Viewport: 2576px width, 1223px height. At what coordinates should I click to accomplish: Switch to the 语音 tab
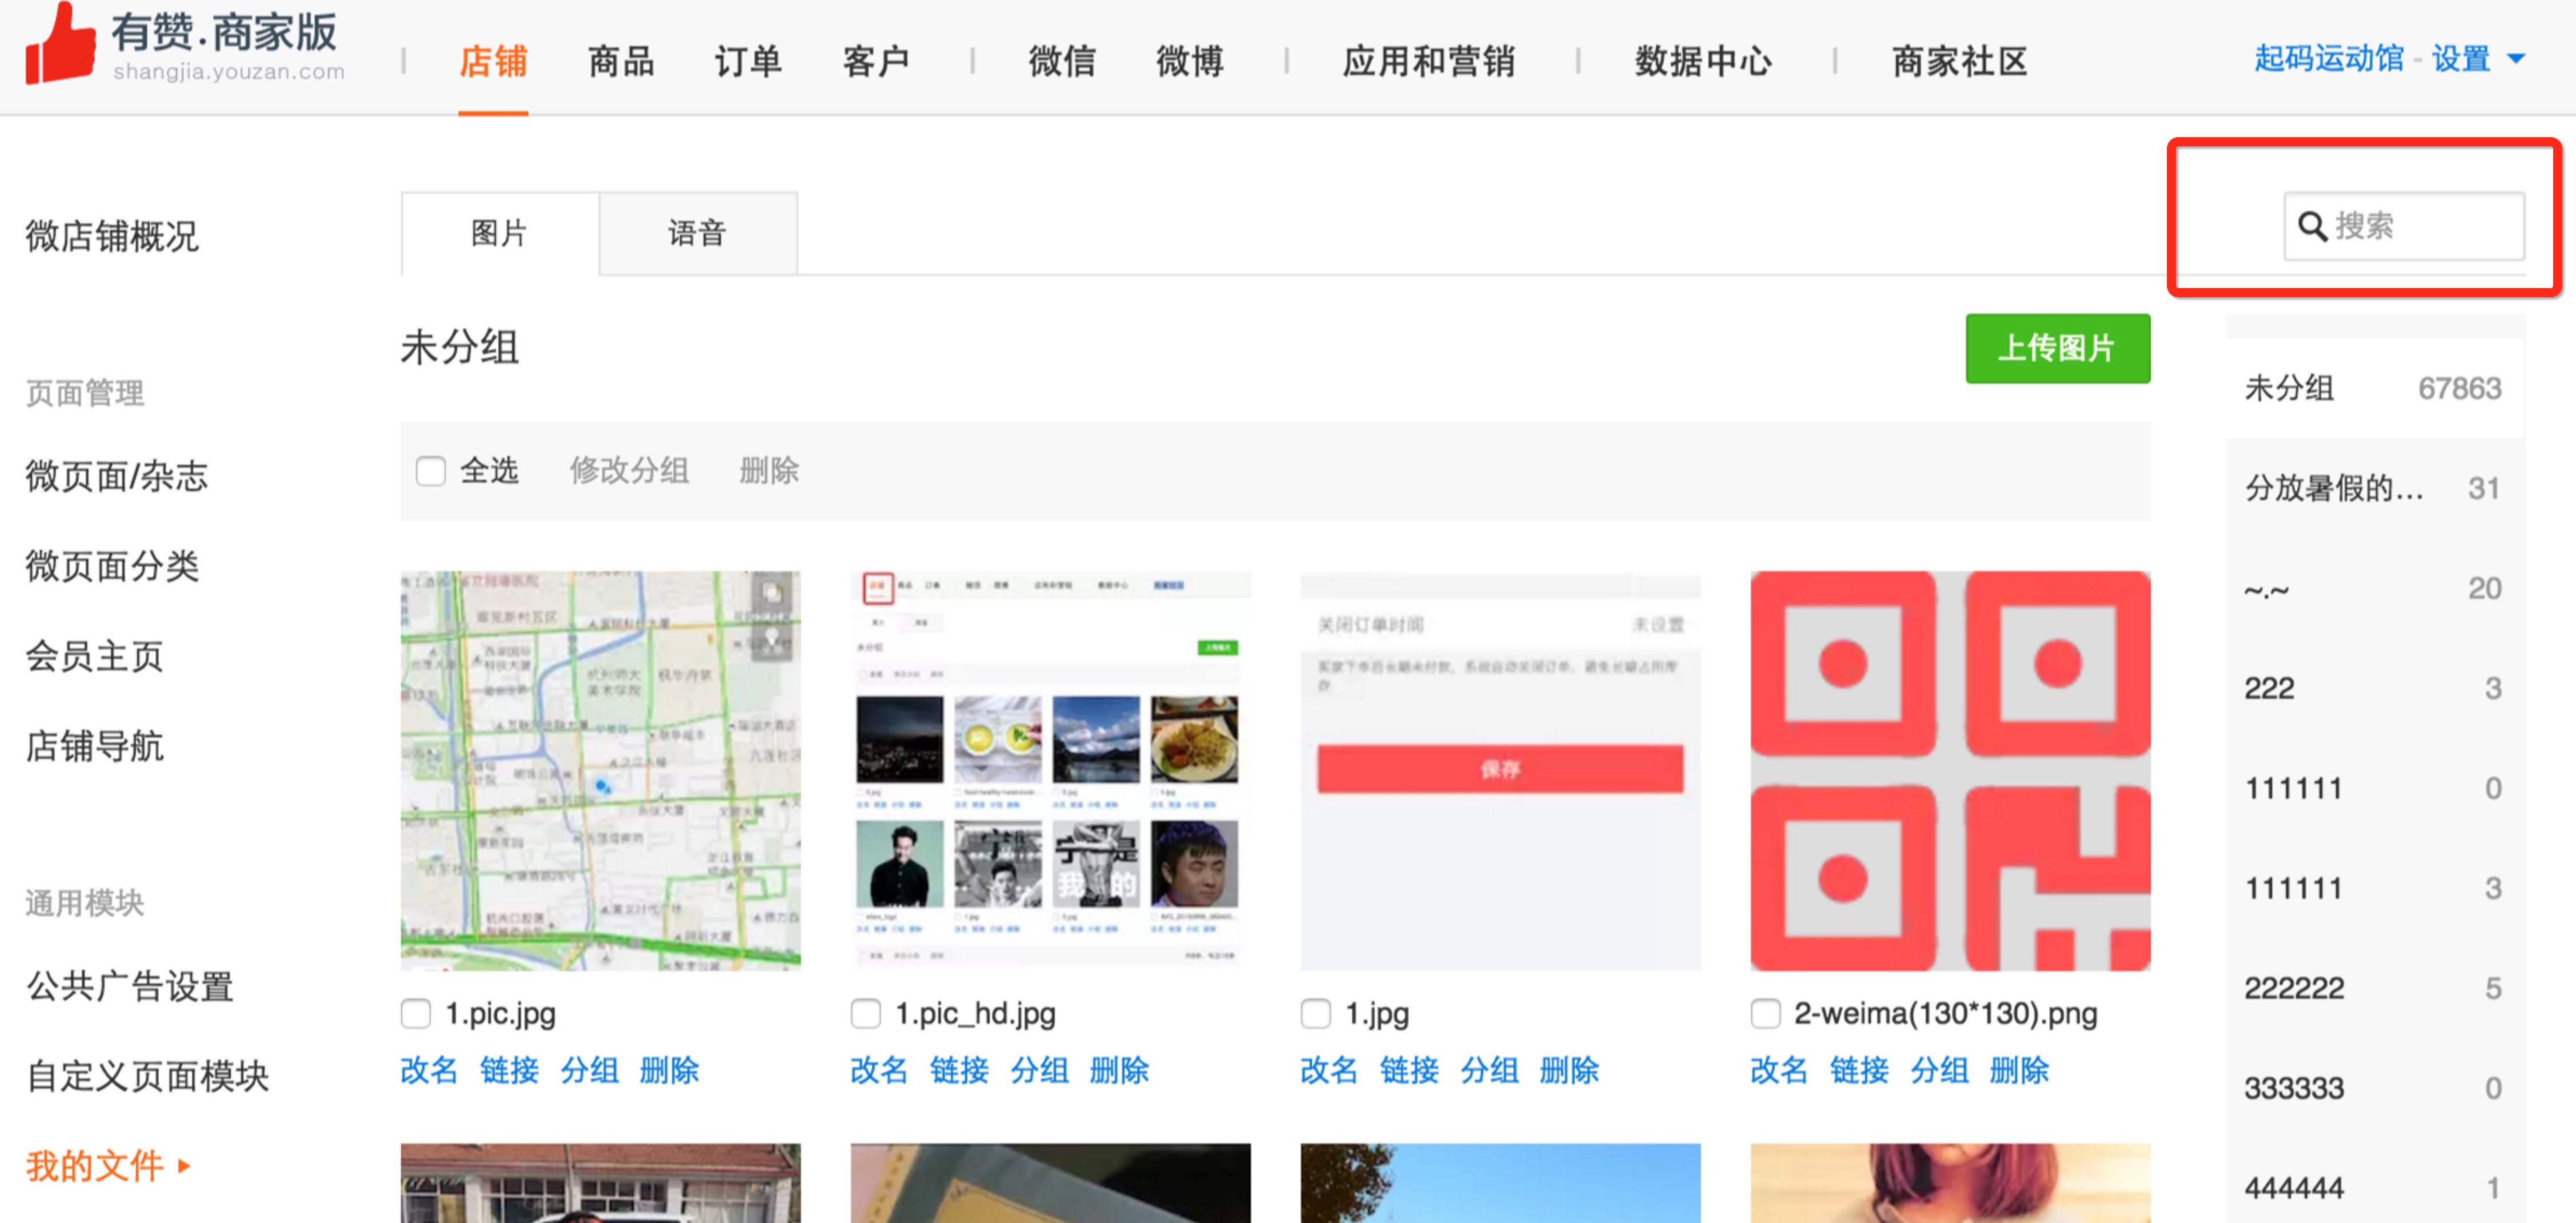698,234
